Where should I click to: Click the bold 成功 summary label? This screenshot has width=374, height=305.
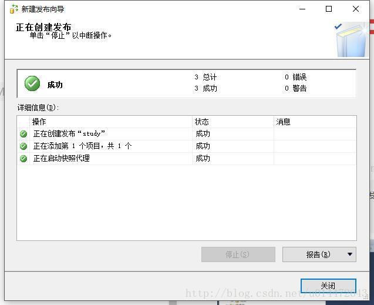55,85
